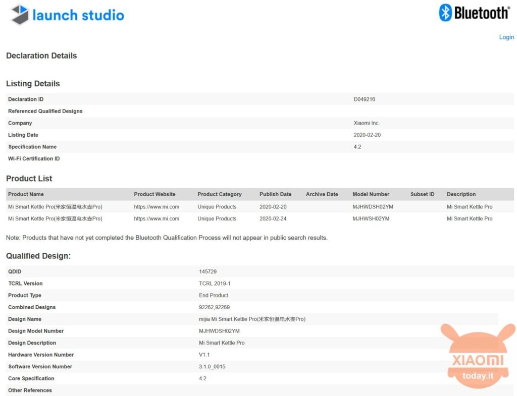
Task: Click the Wi-Fi Certification ID label
Action: [x=34, y=158]
